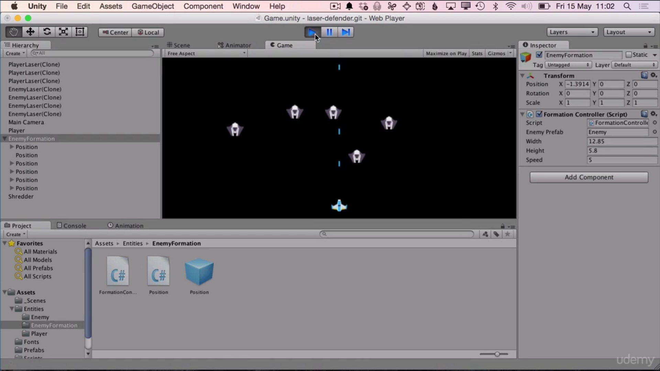Open the GameObject menu

pyautogui.click(x=153, y=6)
